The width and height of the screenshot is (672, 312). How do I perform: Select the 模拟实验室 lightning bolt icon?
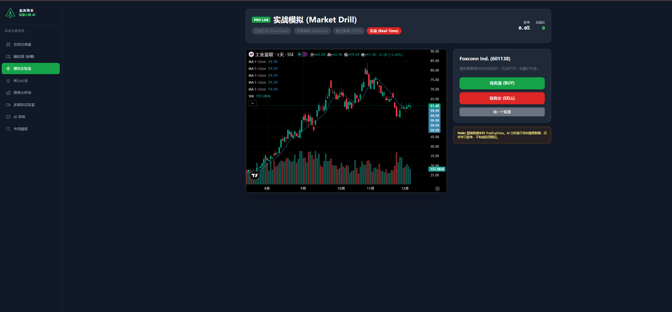coord(8,68)
